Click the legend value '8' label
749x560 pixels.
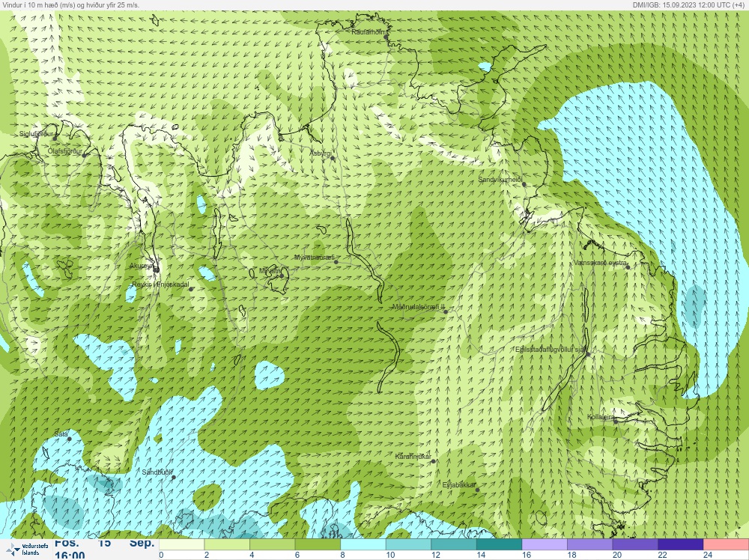click(x=343, y=555)
